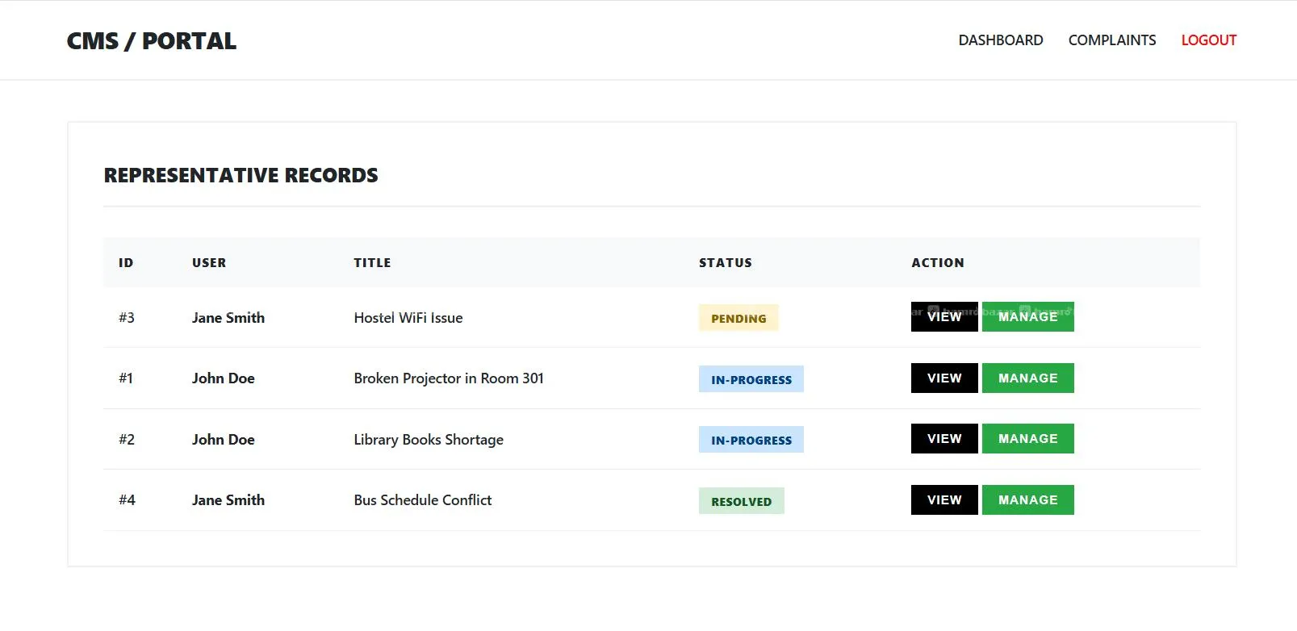This screenshot has width=1297, height=631.
Task: Click the RESOLVED status badge
Action: coord(741,501)
